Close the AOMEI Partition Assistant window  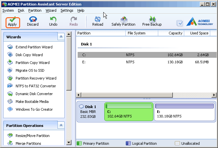click(213, 4)
